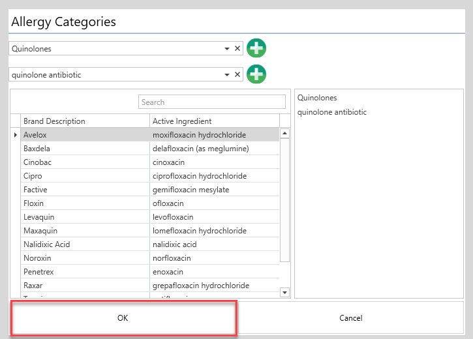Image resolution: width=473 pixels, height=339 pixels.
Task: Open the Quinolones dropdown arrow
Action: click(x=227, y=49)
